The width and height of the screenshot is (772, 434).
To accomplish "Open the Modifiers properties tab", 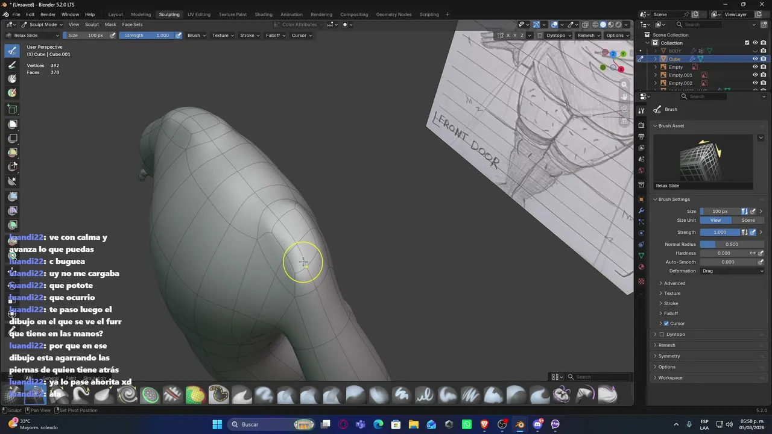I will coord(641,210).
